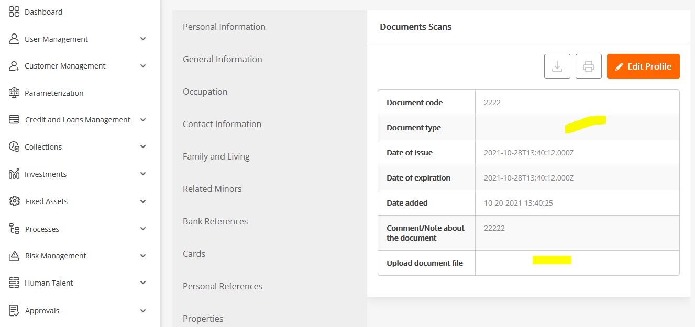This screenshot has height=327, width=695.
Task: Click the Approvals checklist icon
Action: click(x=14, y=311)
